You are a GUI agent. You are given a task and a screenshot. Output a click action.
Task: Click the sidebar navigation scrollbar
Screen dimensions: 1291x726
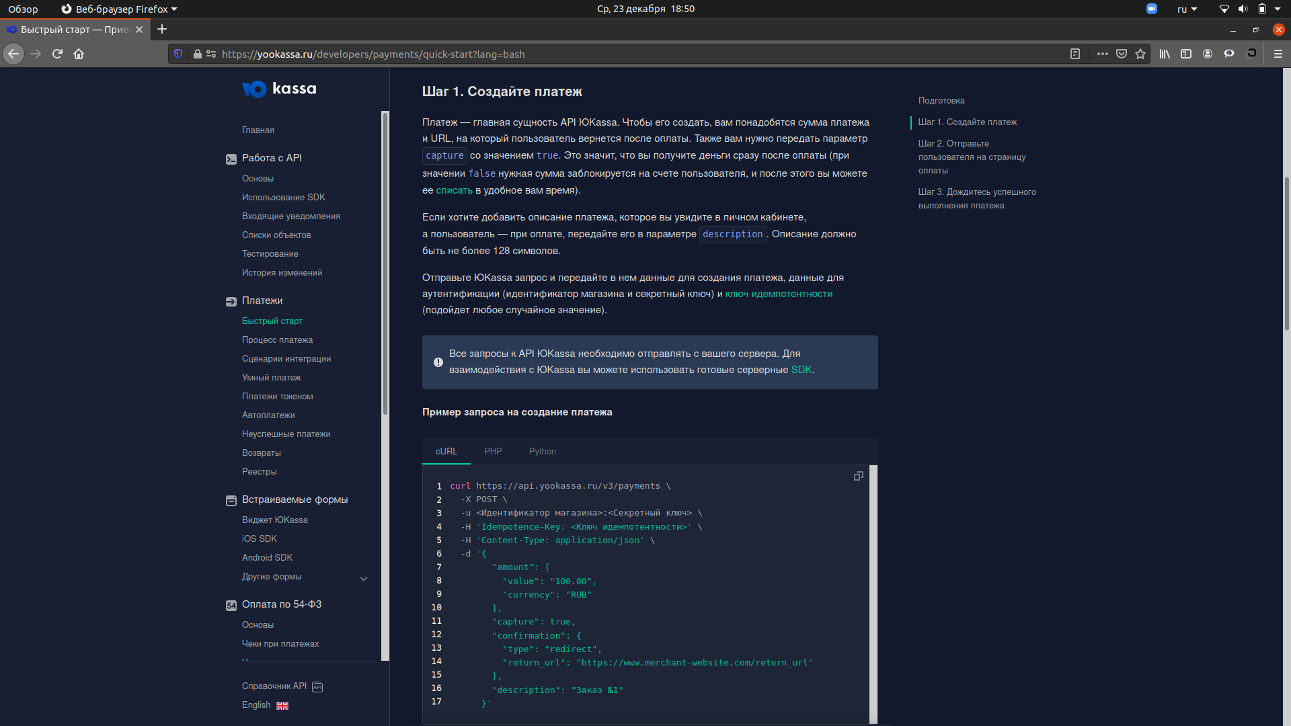[385, 264]
